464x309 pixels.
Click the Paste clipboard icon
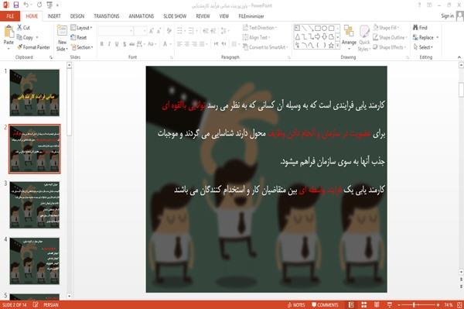tap(9, 32)
